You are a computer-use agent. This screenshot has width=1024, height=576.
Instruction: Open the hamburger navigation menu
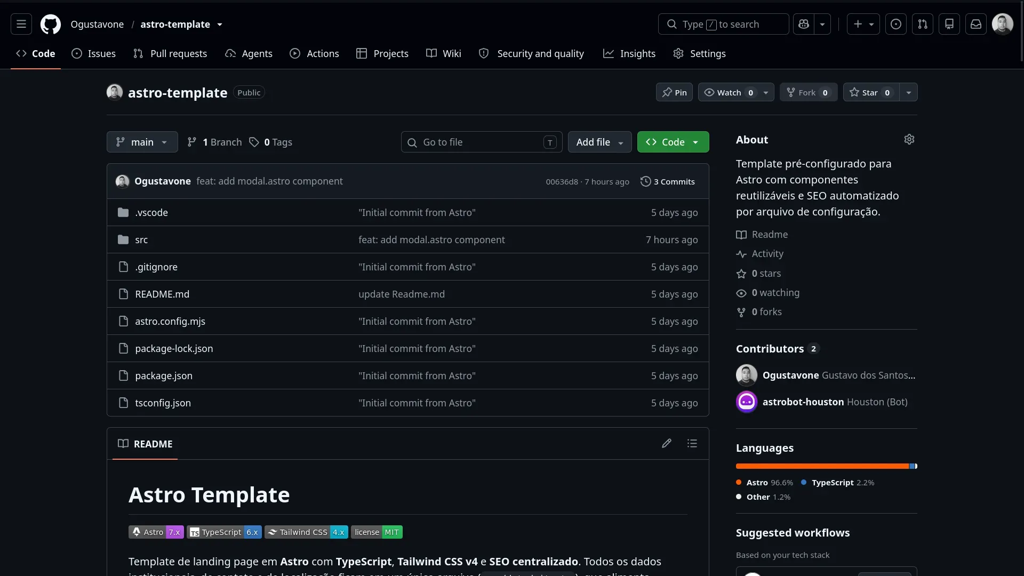pyautogui.click(x=21, y=24)
